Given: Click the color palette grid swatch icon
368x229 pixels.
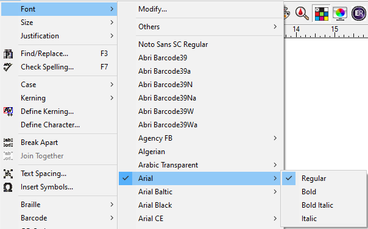Looking at the screenshot, I should 321,13.
